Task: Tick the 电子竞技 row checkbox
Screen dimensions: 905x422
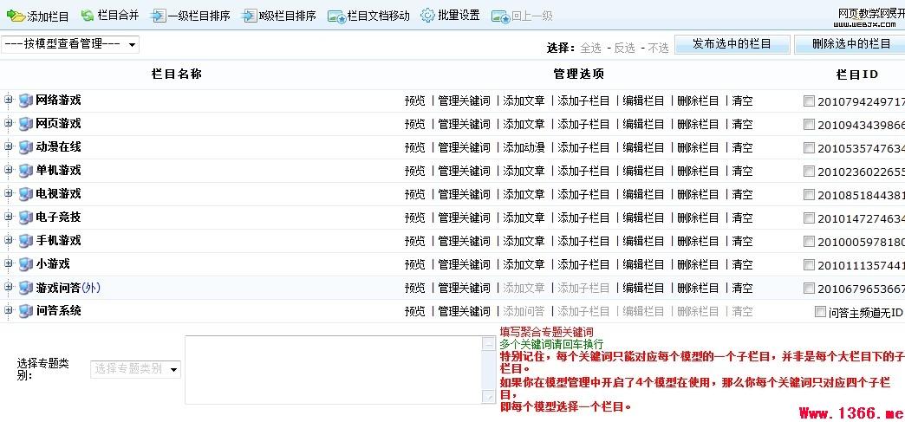Action: [x=809, y=218]
